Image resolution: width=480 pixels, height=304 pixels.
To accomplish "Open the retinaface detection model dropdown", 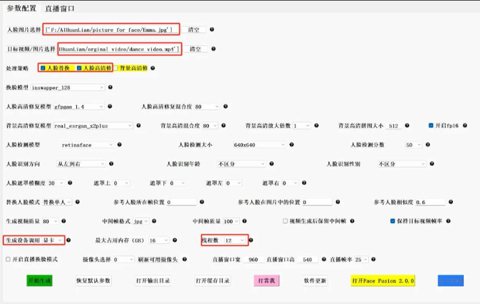I will (87, 145).
